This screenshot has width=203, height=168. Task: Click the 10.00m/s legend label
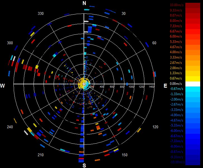177,5
